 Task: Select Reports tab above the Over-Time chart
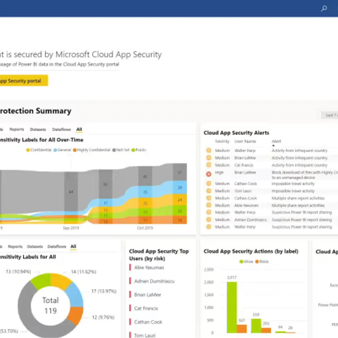16,129
